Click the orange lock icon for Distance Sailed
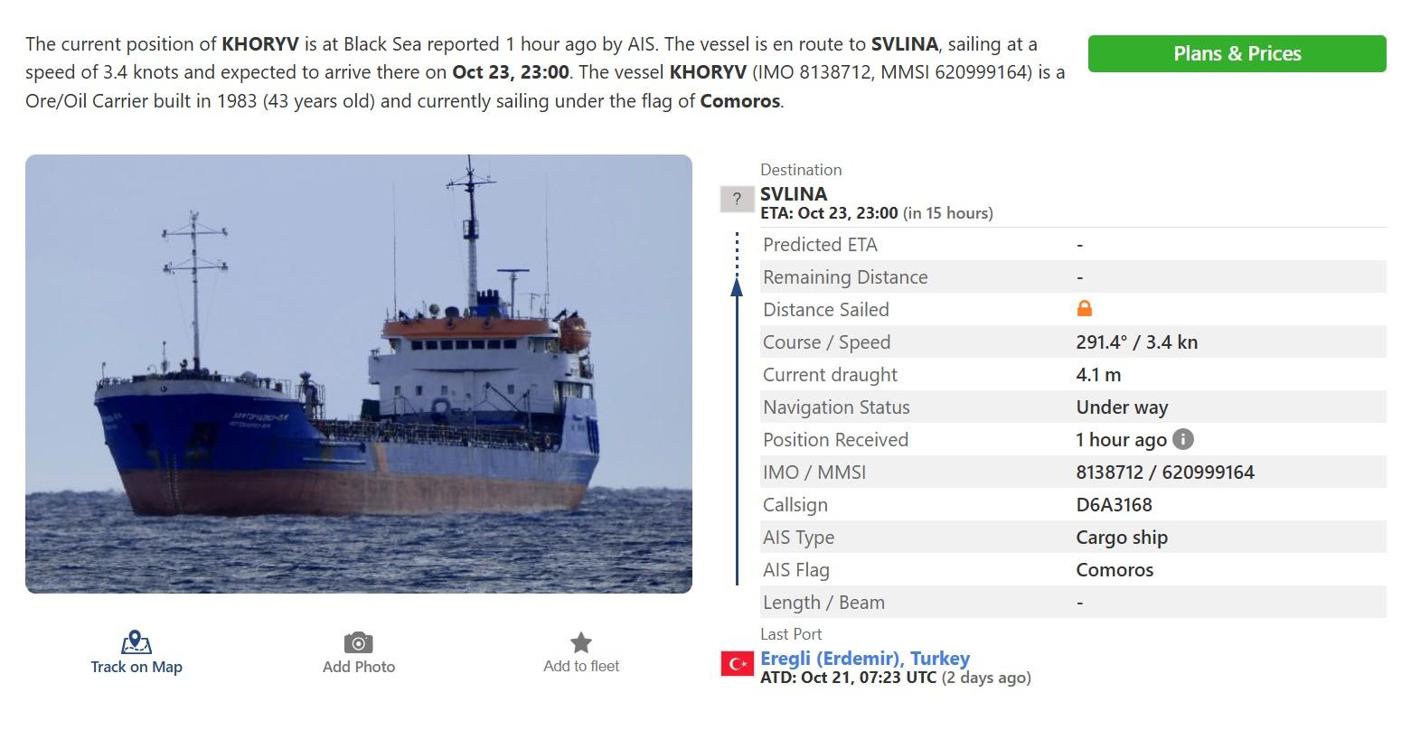The height and width of the screenshot is (730, 1411). pyautogui.click(x=1085, y=309)
